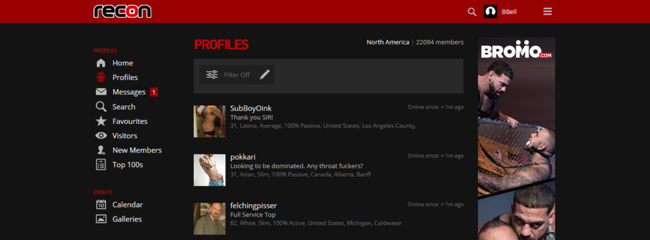Open the SubBoyOink profile link
Screen dimensions: 650x240
[251, 108]
